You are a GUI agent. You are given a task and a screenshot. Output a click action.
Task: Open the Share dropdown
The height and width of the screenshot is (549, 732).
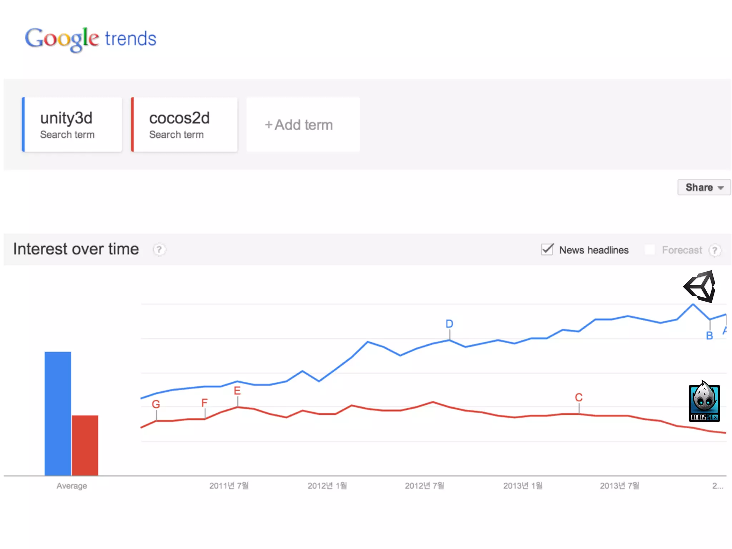point(704,187)
